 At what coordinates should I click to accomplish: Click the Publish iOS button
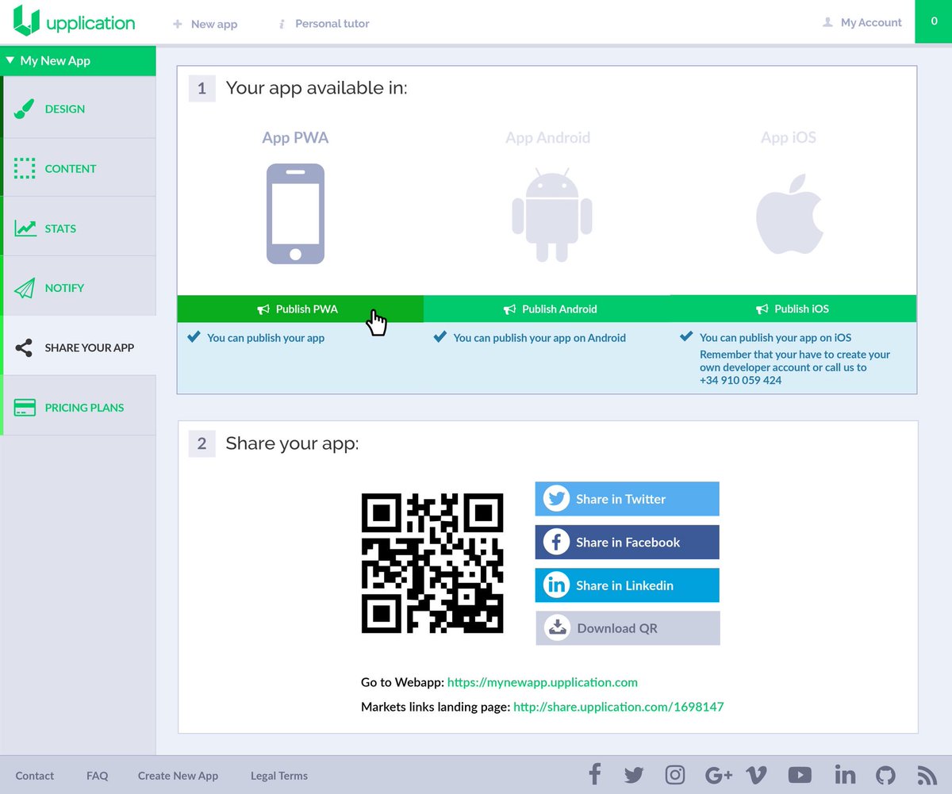[793, 309]
